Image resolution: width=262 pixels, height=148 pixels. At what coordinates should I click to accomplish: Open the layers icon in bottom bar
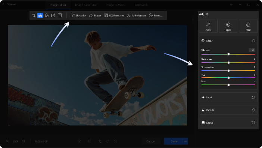(x=79, y=141)
